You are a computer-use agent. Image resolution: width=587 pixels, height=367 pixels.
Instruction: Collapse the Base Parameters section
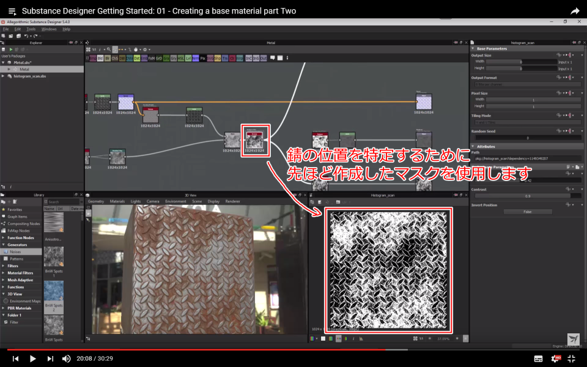[473, 48]
